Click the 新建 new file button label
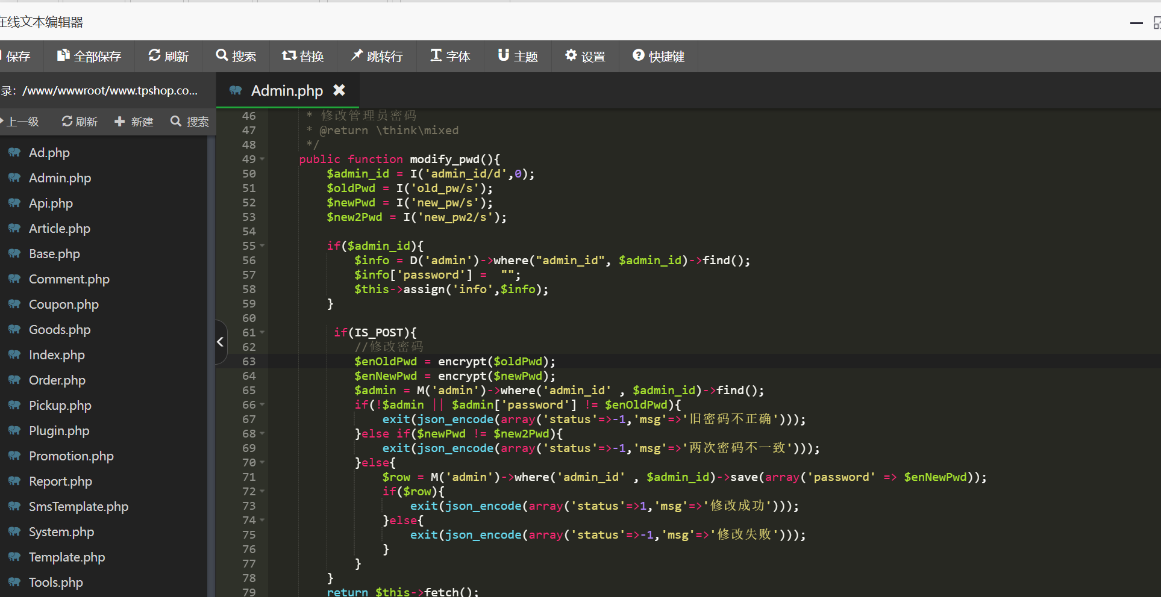1161x597 pixels. [142, 122]
